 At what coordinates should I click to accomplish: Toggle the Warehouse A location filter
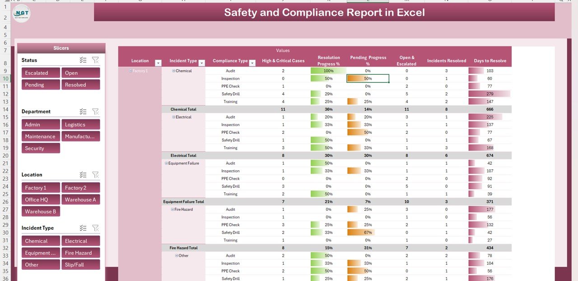pos(80,199)
